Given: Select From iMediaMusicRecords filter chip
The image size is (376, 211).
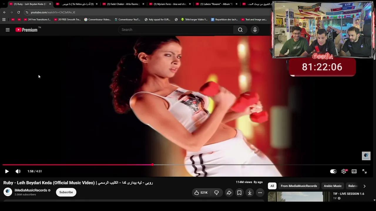Looking at the screenshot, I should 299,186.
